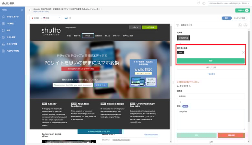The image size is (252, 145).
Task: Click the function list nav item in preview
Action: 77,36
